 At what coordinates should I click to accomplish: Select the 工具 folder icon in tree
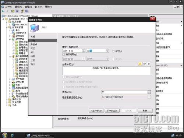pyautogui.click(x=10, y=105)
